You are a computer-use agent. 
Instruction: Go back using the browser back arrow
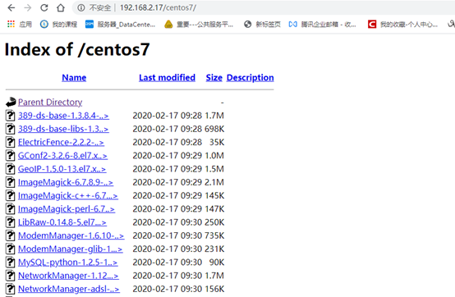11,8
